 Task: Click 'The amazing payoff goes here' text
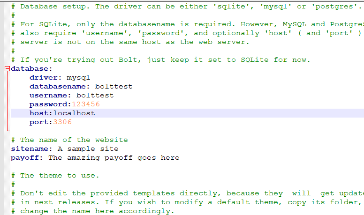click(114, 158)
